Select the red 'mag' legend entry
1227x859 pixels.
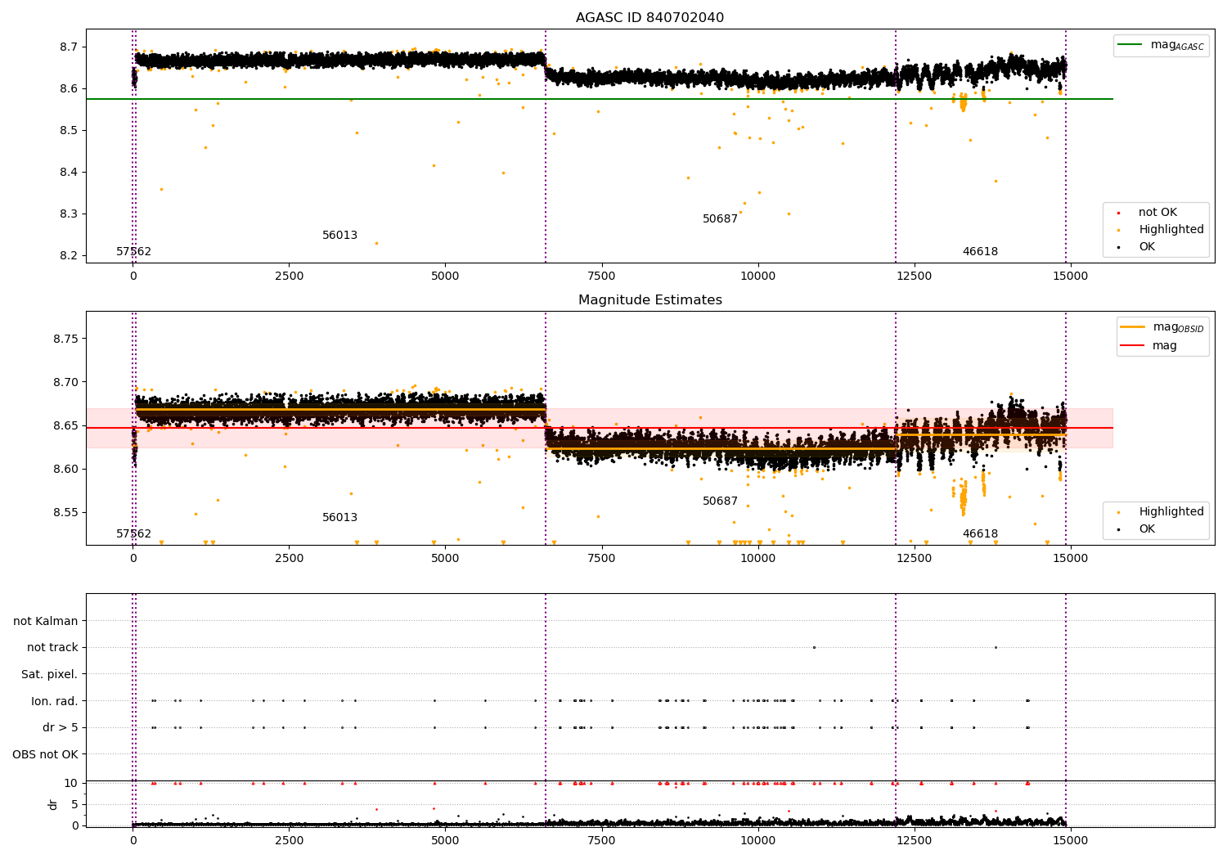(1149, 345)
